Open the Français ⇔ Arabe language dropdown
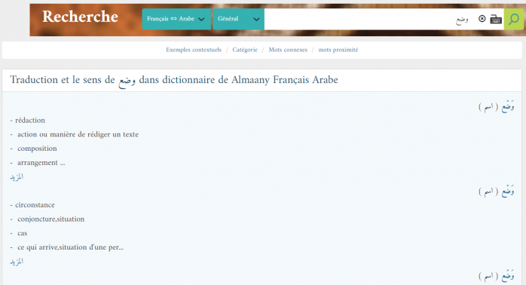526x285 pixels. (x=176, y=19)
